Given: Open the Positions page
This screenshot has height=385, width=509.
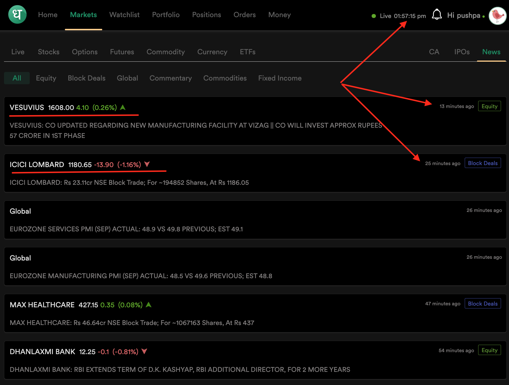Looking at the screenshot, I should point(207,15).
